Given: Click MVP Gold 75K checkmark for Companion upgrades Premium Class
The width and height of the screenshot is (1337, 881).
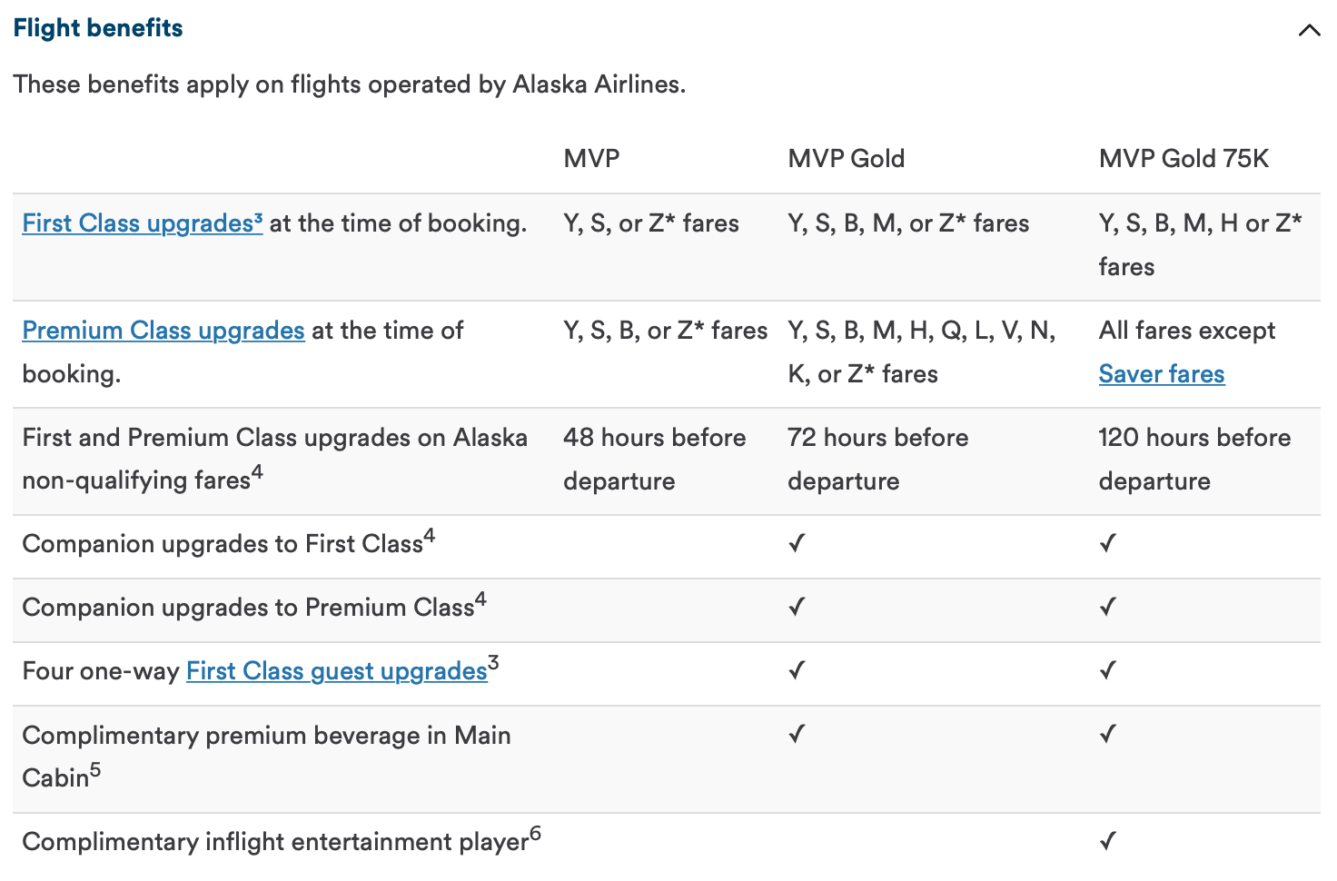Looking at the screenshot, I should pos(1107,608).
